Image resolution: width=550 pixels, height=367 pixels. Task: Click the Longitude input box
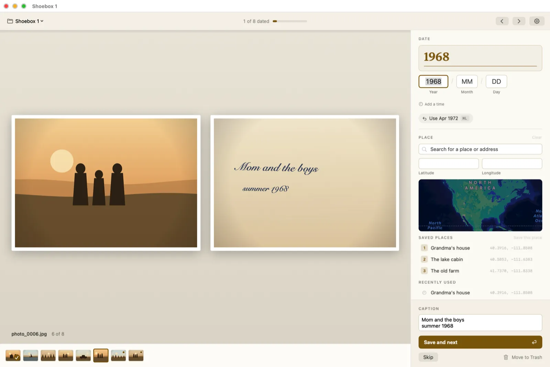[512, 164]
